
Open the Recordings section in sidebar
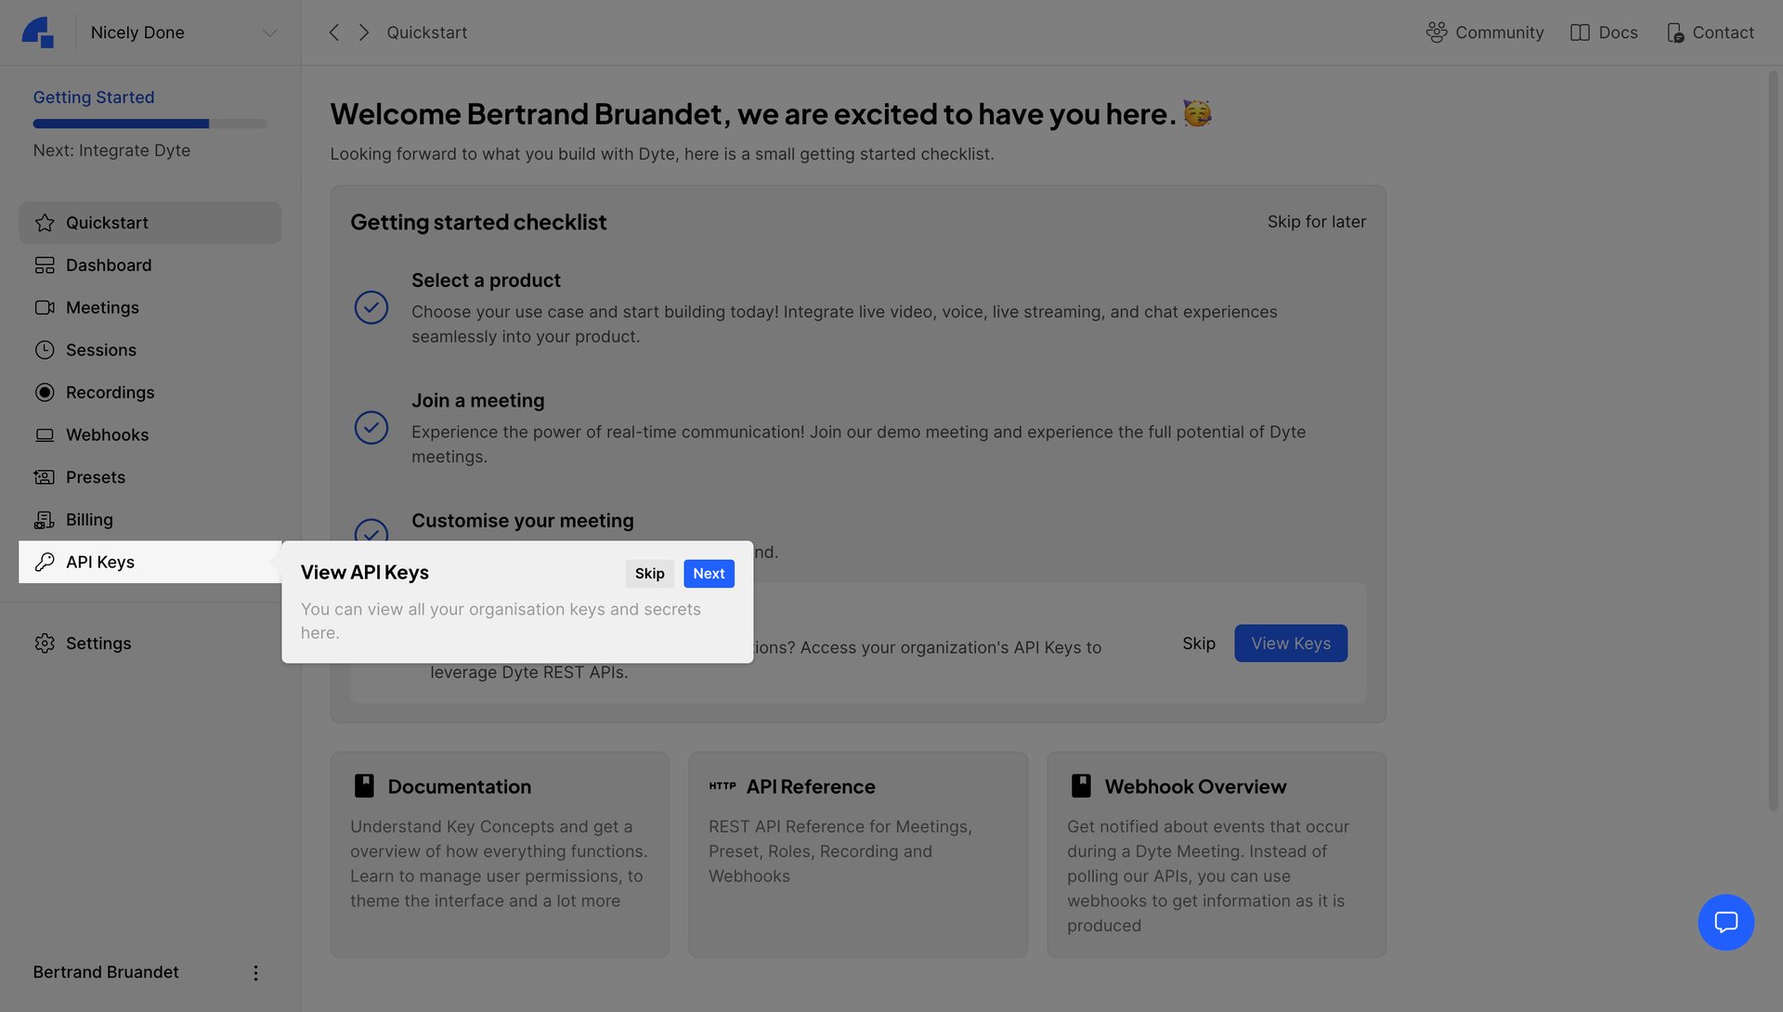click(110, 392)
